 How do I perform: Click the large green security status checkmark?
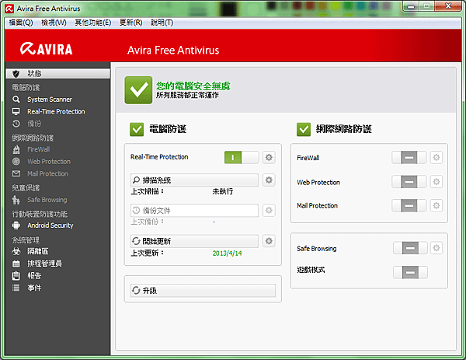coord(138,90)
